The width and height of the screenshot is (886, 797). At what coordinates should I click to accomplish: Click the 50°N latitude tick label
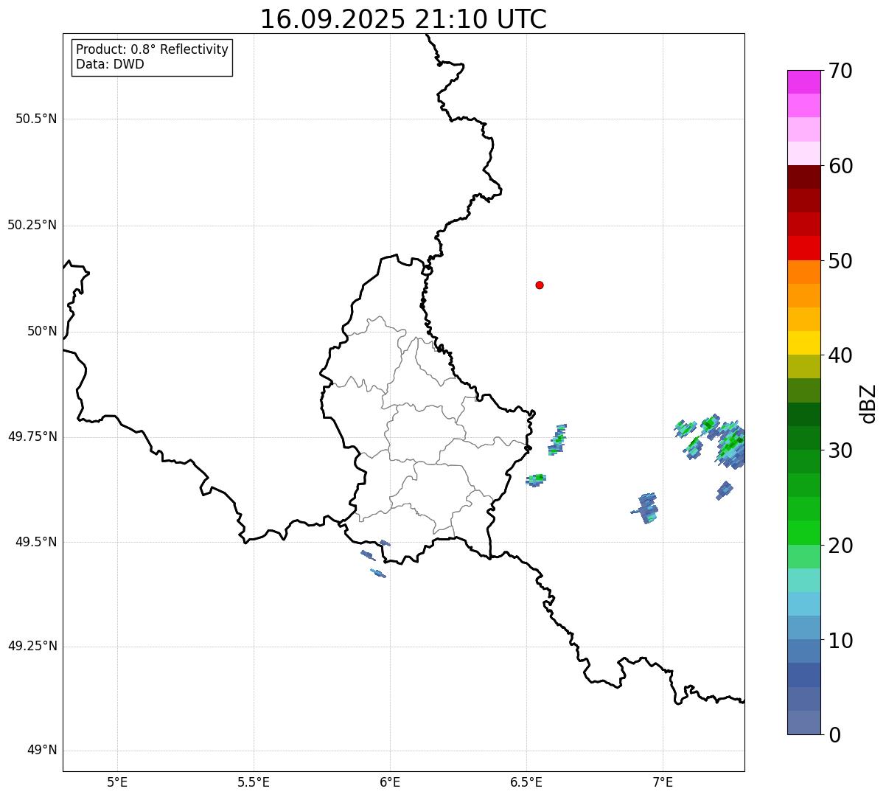tap(42, 331)
